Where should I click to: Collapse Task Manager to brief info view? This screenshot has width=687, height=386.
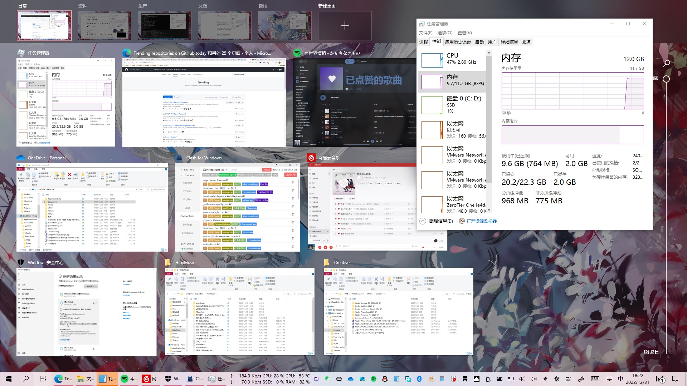[x=437, y=221]
